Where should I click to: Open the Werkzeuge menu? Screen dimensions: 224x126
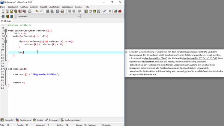pyautogui.click(x=67, y=7)
